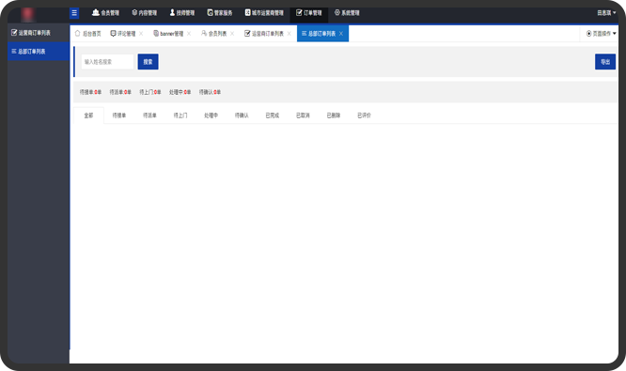Switch to the 已取消 filter tab
The image size is (626, 371).
(303, 116)
